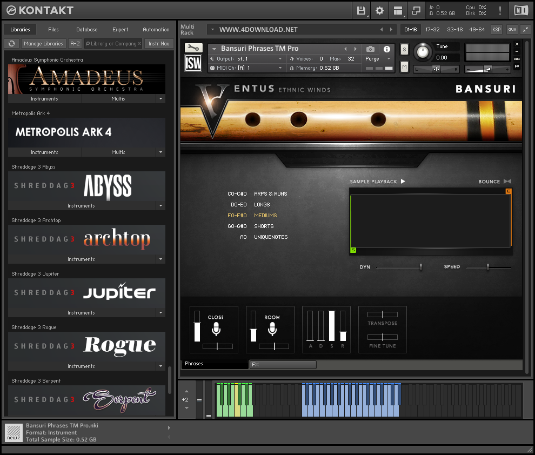
Task: Open Metropolis Ark 4 Multis button
Action: 118,152
